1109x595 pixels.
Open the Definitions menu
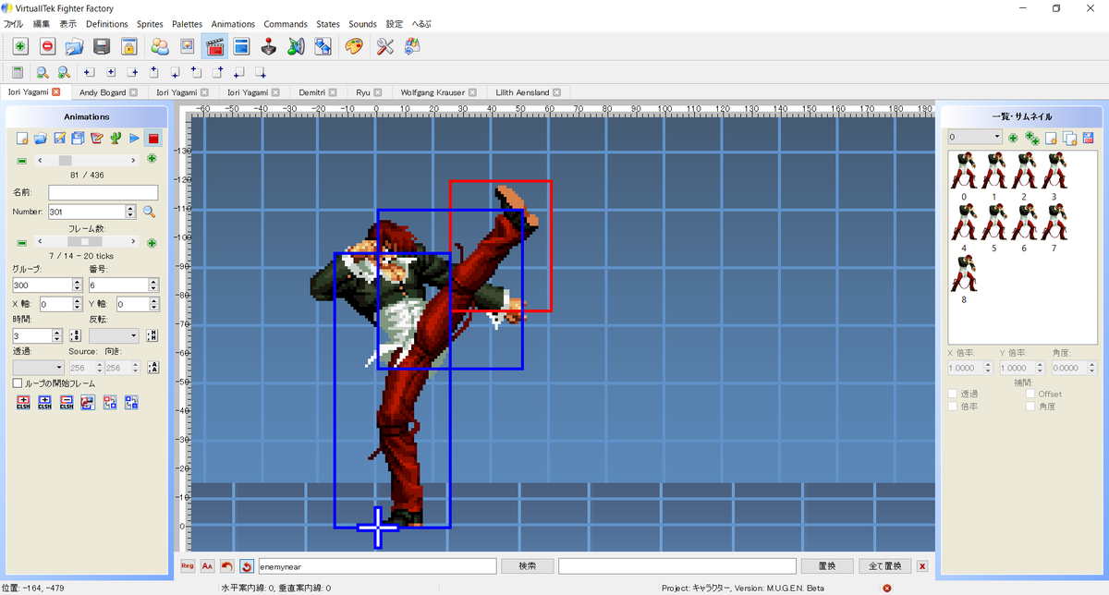107,24
